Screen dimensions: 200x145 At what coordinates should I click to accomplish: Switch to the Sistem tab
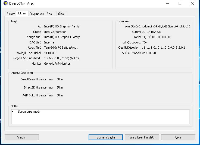coord(11,14)
